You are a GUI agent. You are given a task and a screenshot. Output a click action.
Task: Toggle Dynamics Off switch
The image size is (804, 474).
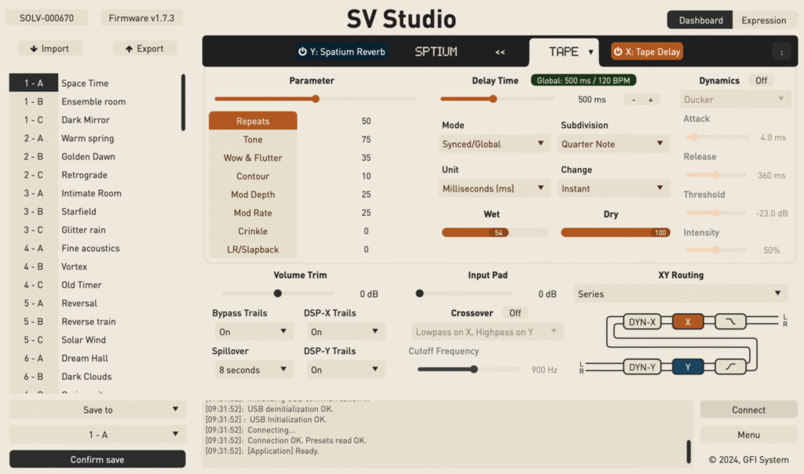point(761,81)
